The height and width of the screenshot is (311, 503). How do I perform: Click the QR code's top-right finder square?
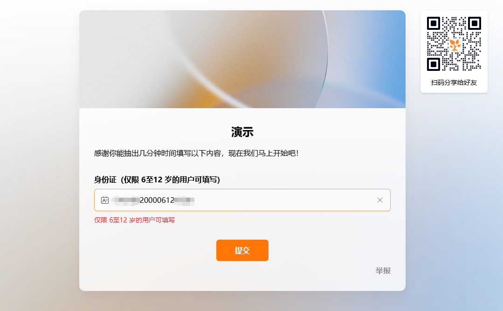tap(475, 23)
